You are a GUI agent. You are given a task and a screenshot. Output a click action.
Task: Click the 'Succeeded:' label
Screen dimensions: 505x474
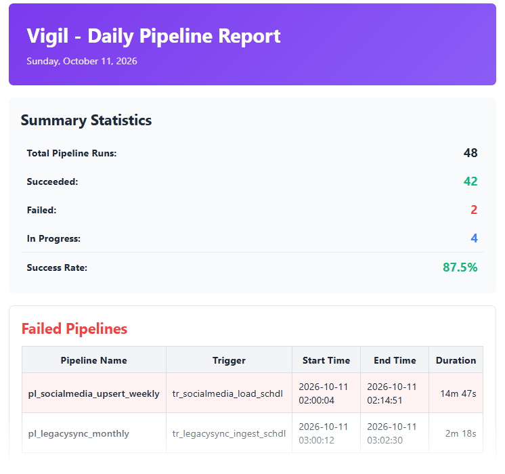(52, 181)
